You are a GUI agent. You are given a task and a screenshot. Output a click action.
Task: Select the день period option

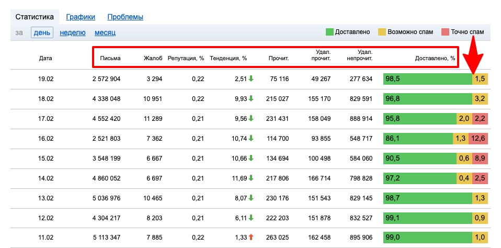pos(42,32)
